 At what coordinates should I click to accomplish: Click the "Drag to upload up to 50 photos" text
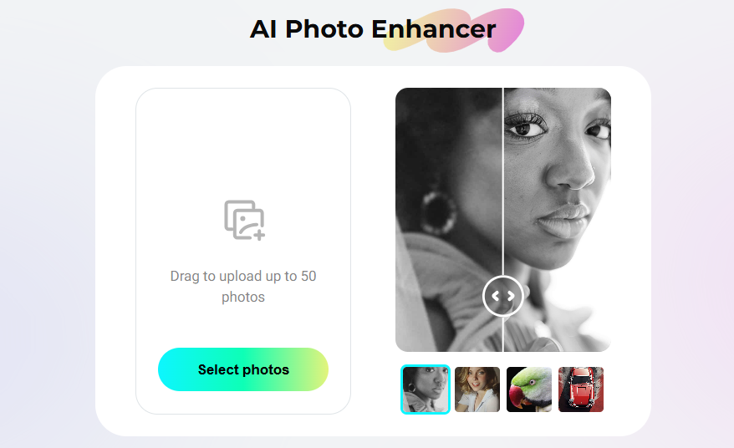(x=243, y=287)
